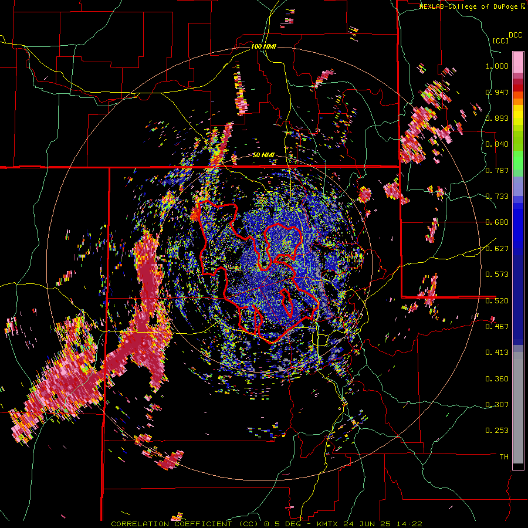Click the 0.360 scale value
The image size is (528, 528).
click(497, 379)
